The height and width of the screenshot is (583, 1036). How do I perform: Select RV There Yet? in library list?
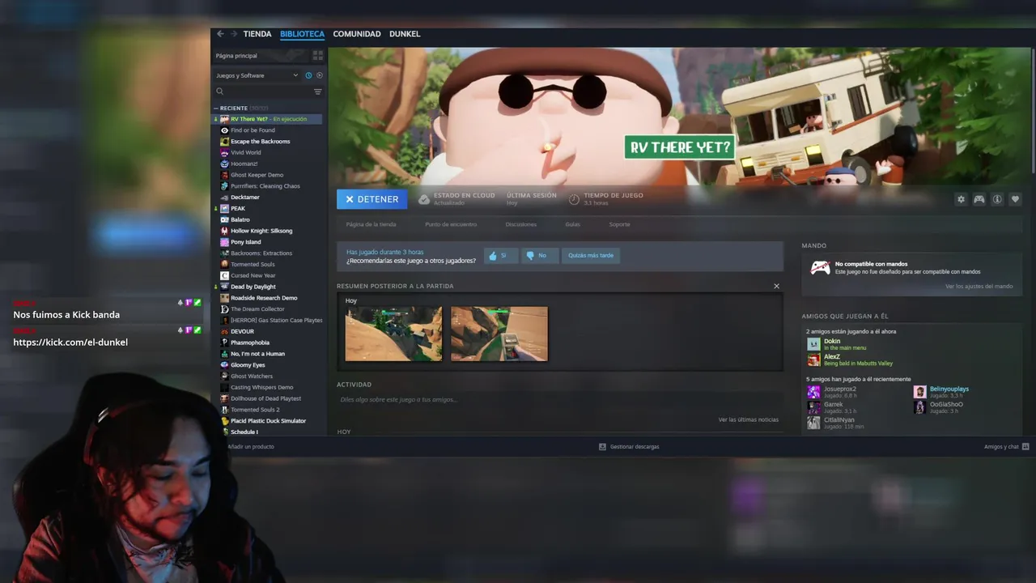[267, 119]
